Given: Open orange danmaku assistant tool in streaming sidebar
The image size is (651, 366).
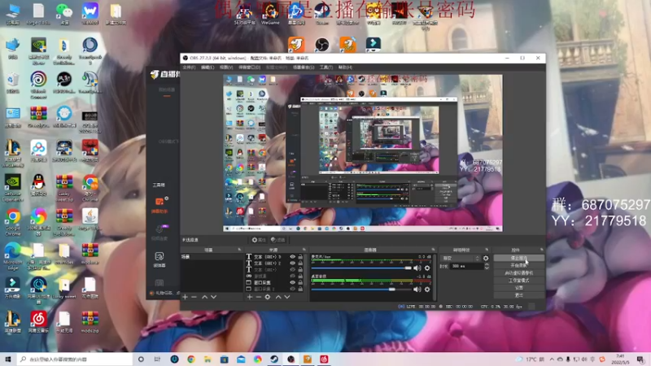Looking at the screenshot, I should (x=159, y=205).
